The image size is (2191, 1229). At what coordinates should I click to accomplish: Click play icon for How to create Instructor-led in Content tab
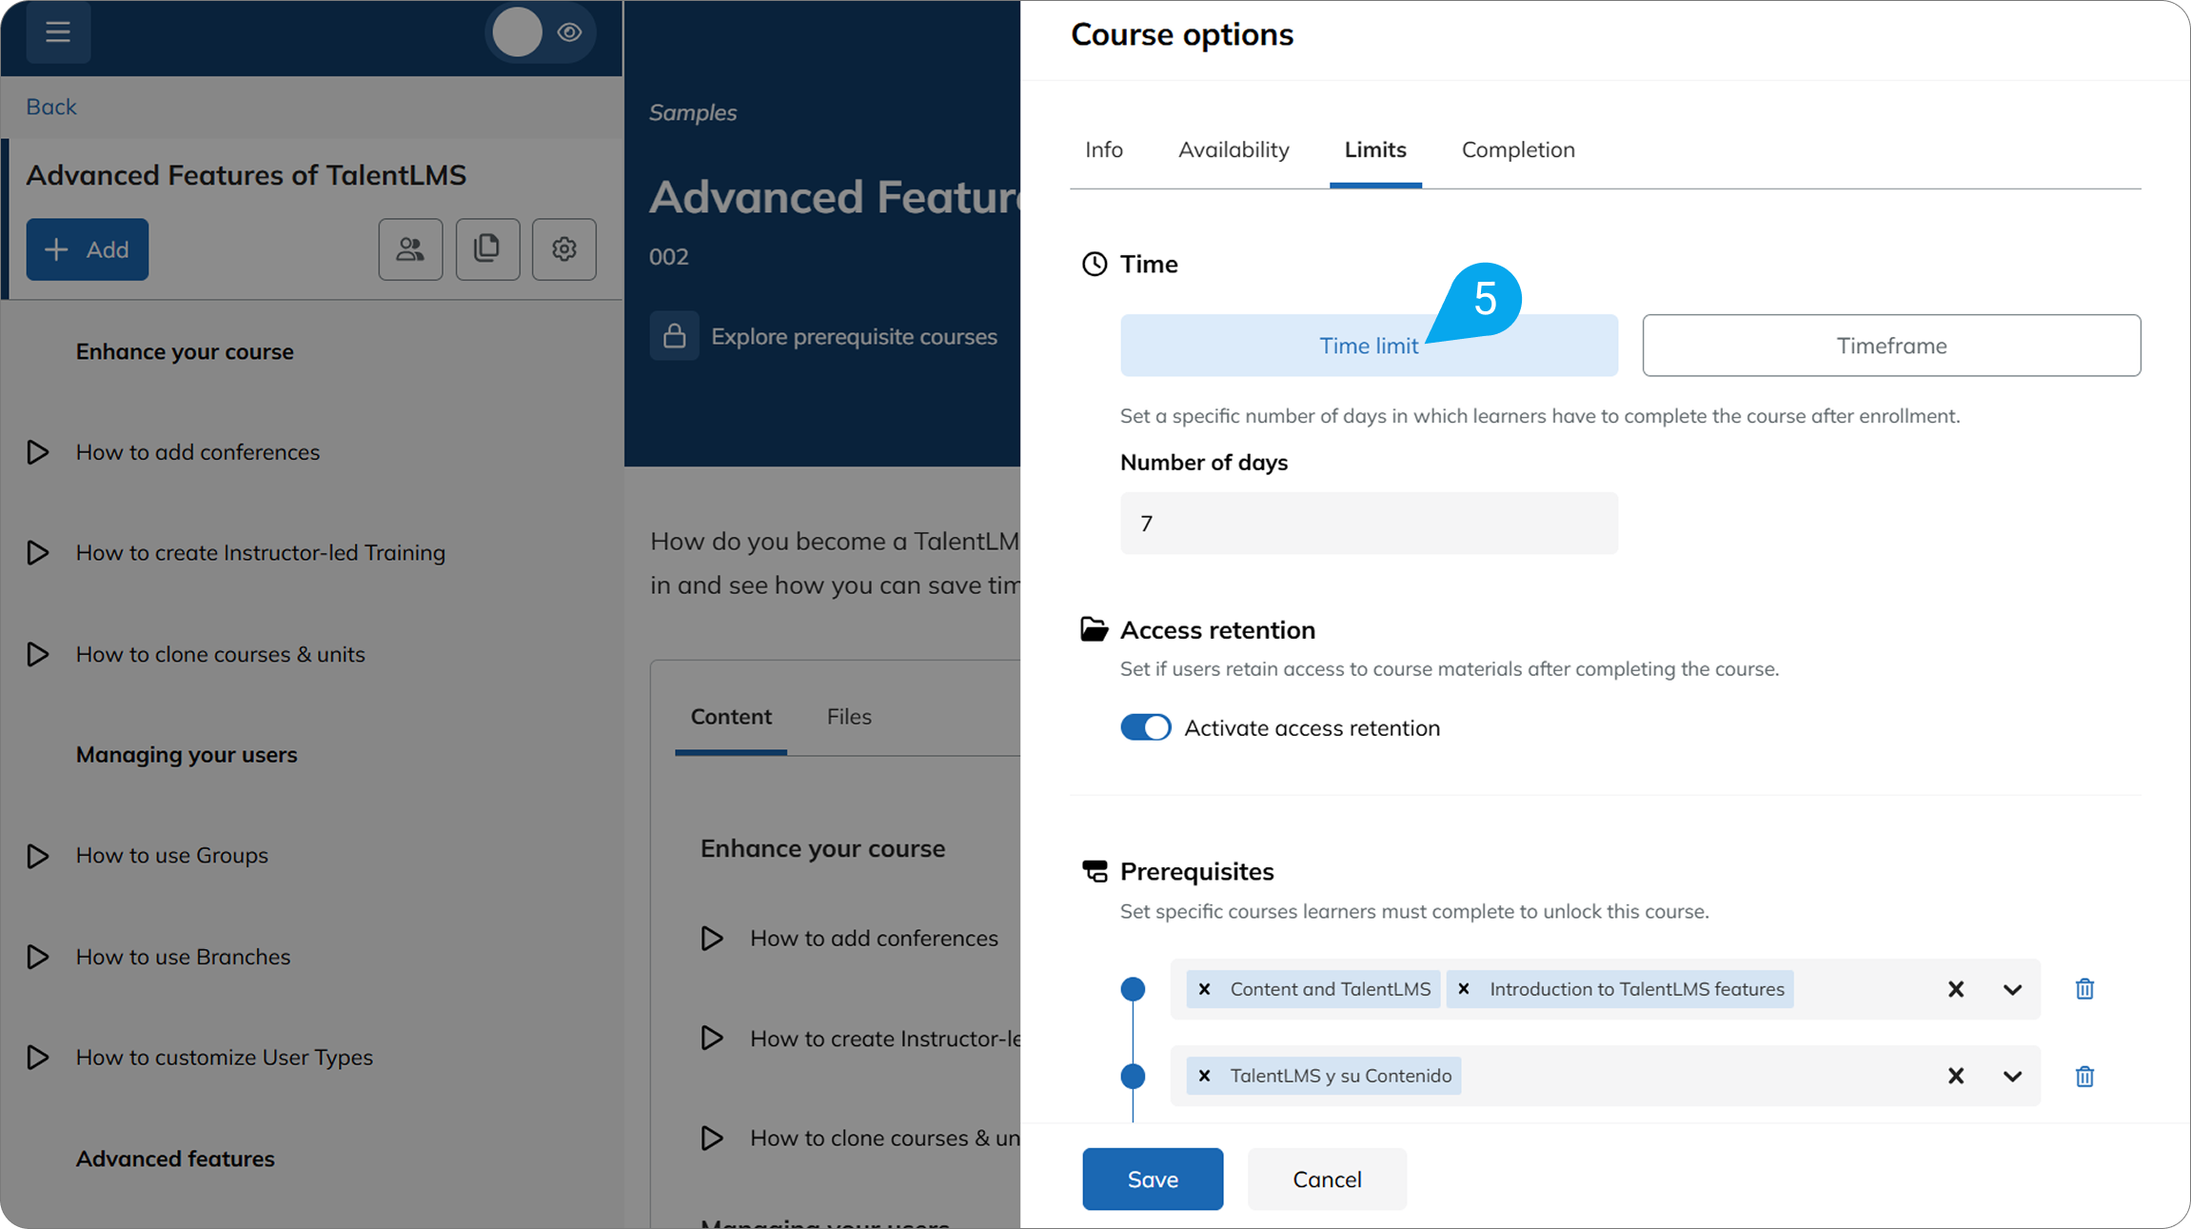click(712, 1039)
